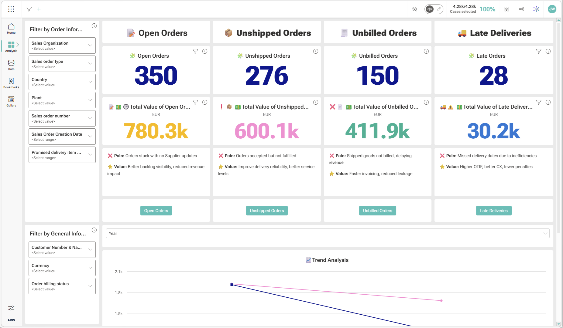Image resolution: width=563 pixels, height=328 pixels.
Task: Expand the Sales Organization dropdown
Action: pyautogui.click(x=62, y=46)
